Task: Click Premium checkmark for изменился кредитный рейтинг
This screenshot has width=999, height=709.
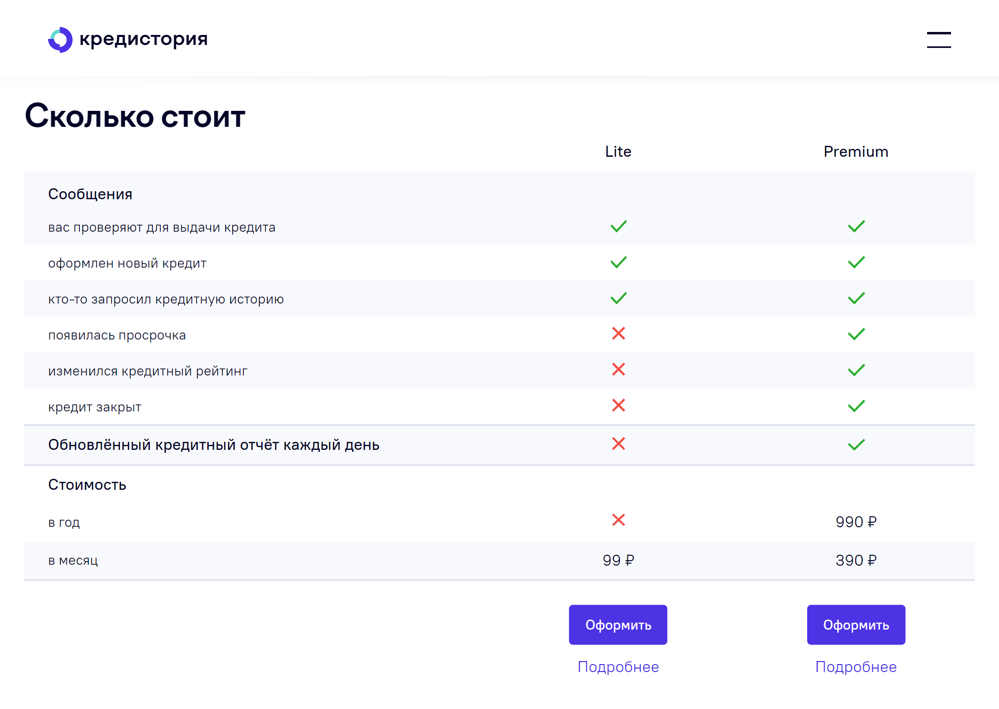Action: (856, 370)
